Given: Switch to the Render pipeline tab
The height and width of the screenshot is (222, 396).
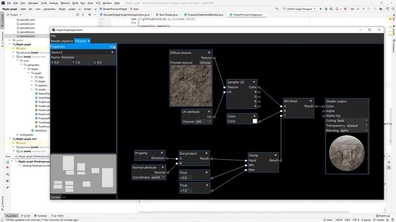Looking at the screenshot, I should tap(62, 41).
